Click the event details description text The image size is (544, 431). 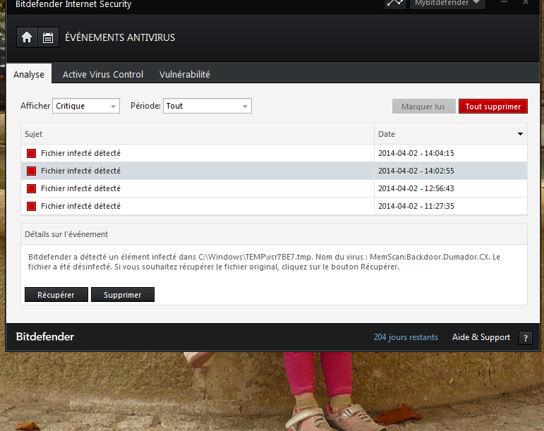(264, 262)
